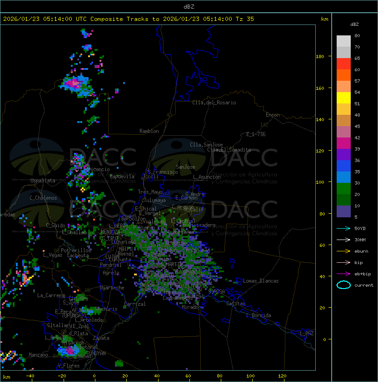378x382 pixels.
Task: Click the Composite Tracks timestamp header line
Action: tap(129, 19)
